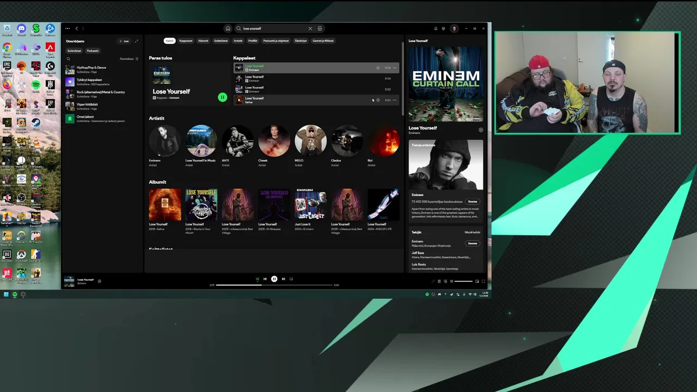Filter library by Podcastit chip

93,51
